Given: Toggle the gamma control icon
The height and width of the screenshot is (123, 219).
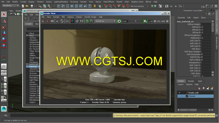Looking at the screenshot, I should pyautogui.click(x=145, y=21).
